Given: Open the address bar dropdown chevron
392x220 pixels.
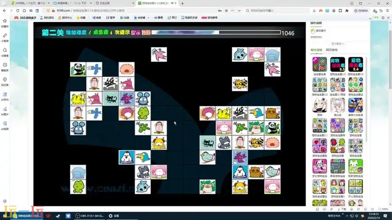Looking at the screenshot, I should (239, 11).
